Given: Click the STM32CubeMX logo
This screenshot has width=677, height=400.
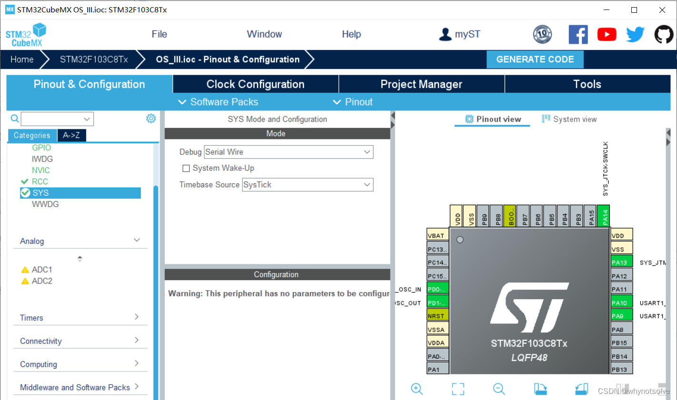Looking at the screenshot, I should click(x=26, y=35).
